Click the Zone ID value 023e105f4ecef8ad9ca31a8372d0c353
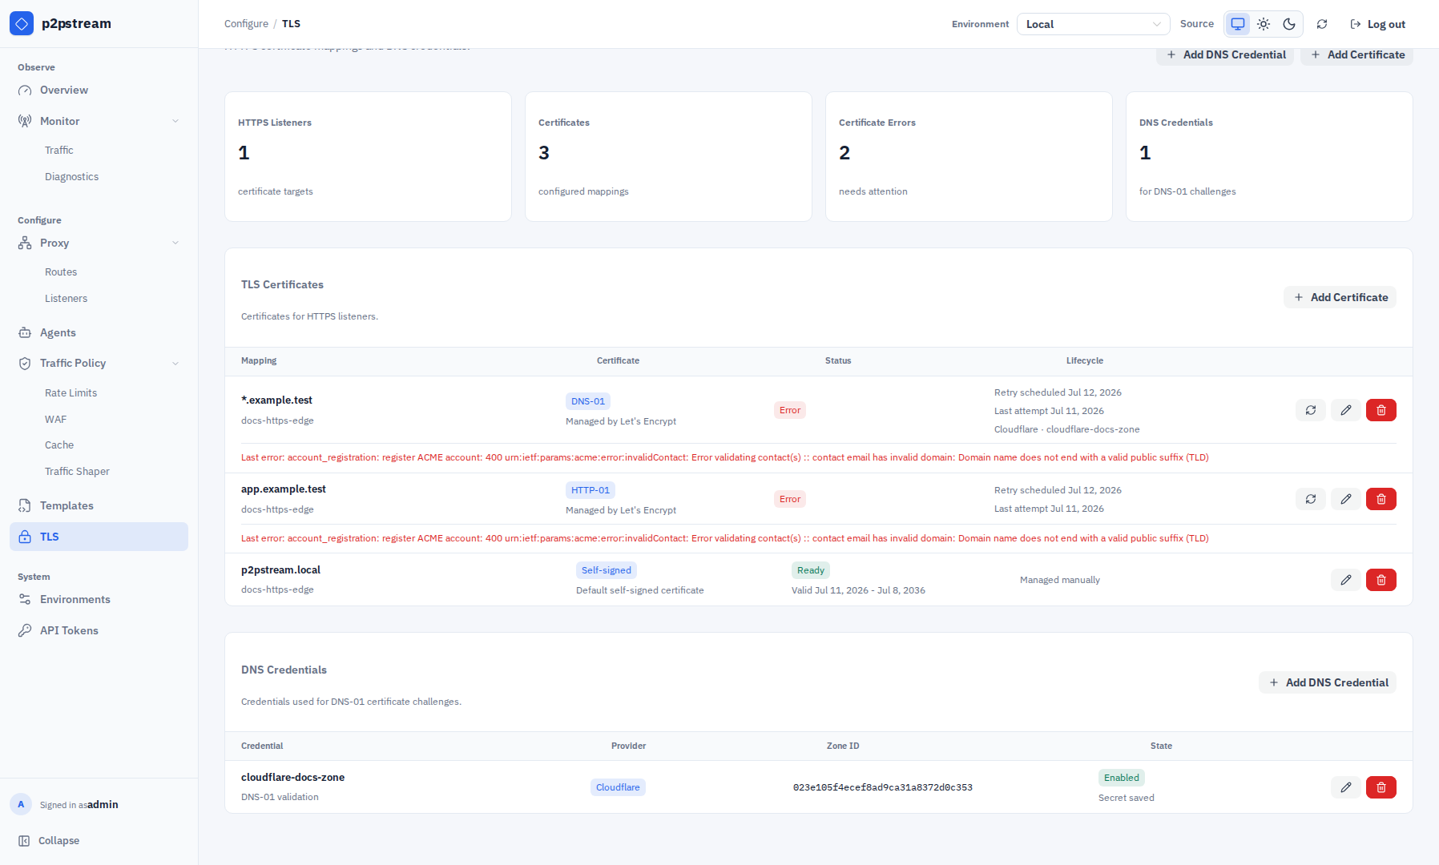 [x=883, y=787]
